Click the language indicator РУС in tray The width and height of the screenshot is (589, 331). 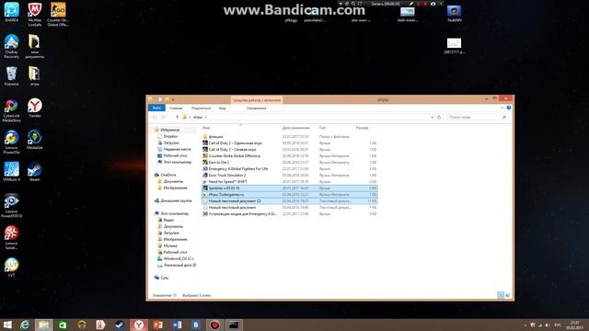tap(558, 325)
